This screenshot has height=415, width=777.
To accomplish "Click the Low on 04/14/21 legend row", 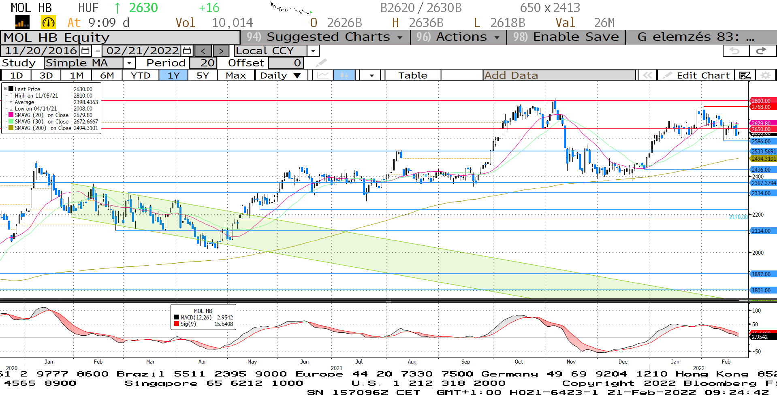I will pyautogui.click(x=51, y=109).
